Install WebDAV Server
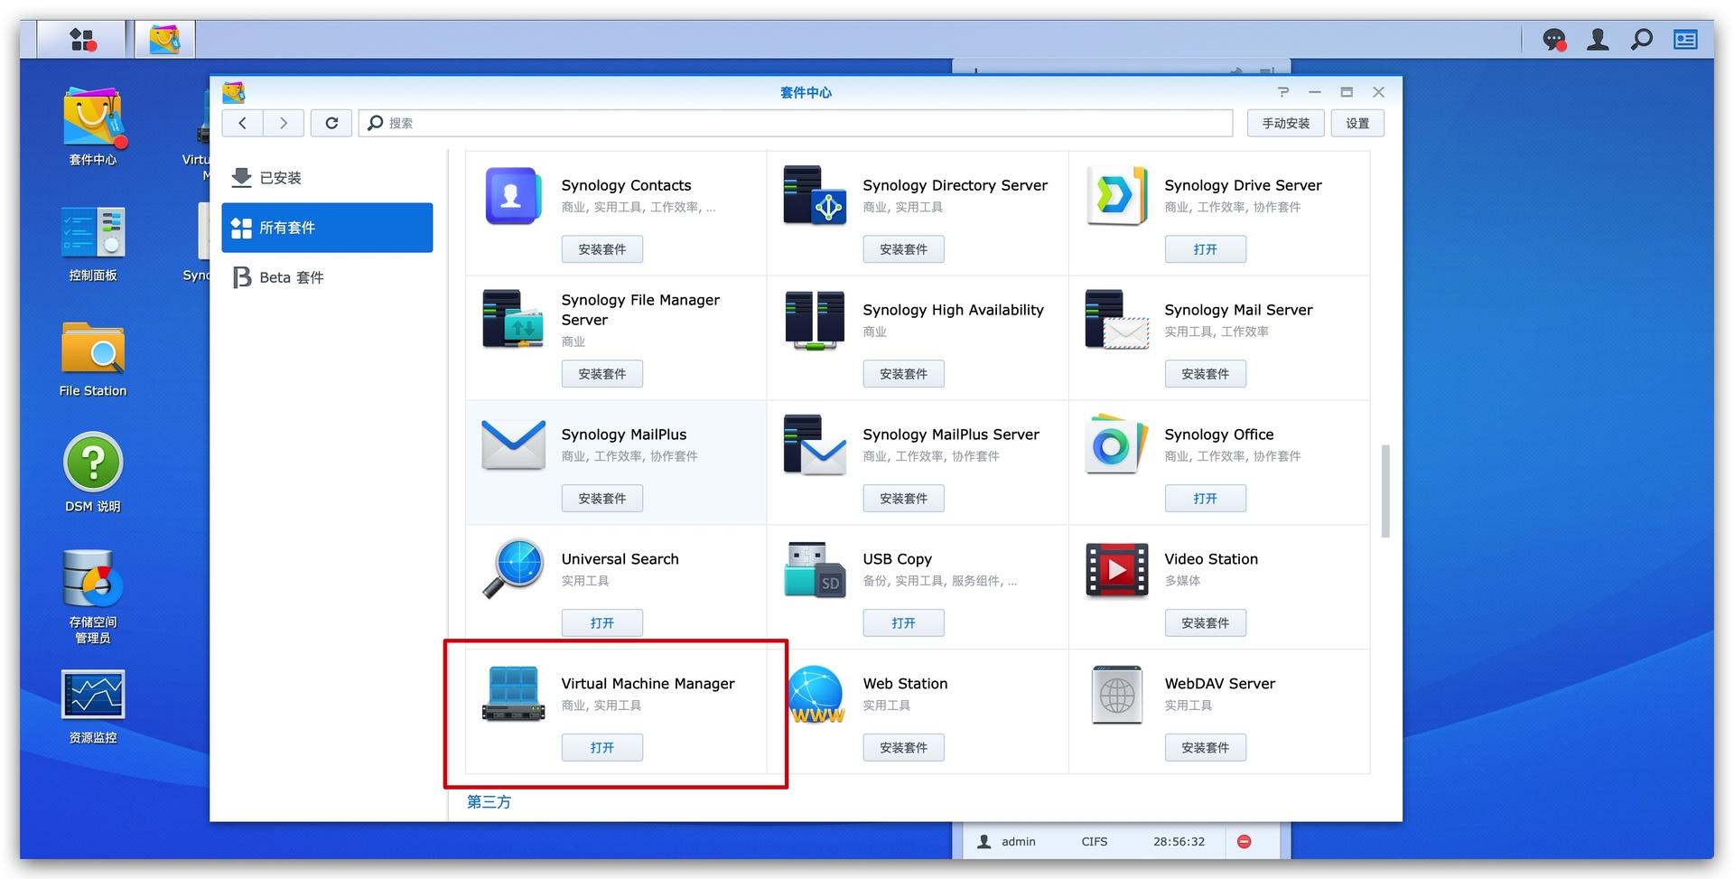 pos(1205,748)
